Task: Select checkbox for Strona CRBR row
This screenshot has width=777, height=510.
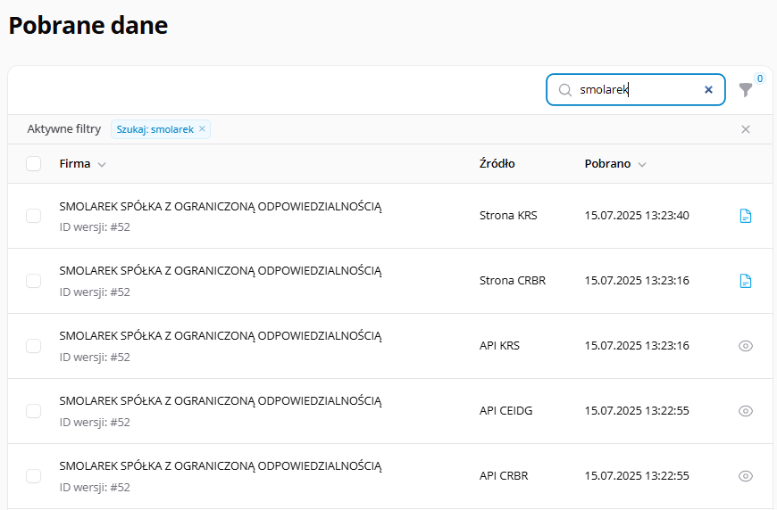Action: point(33,281)
